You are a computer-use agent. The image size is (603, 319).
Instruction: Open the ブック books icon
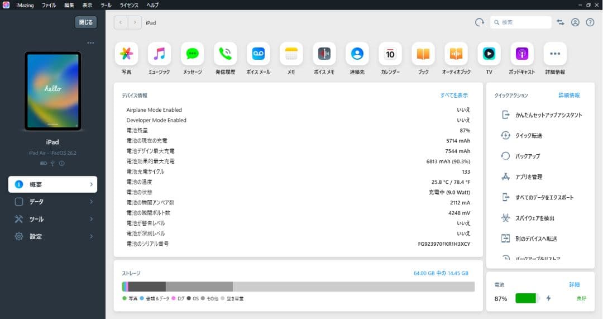pyautogui.click(x=423, y=54)
